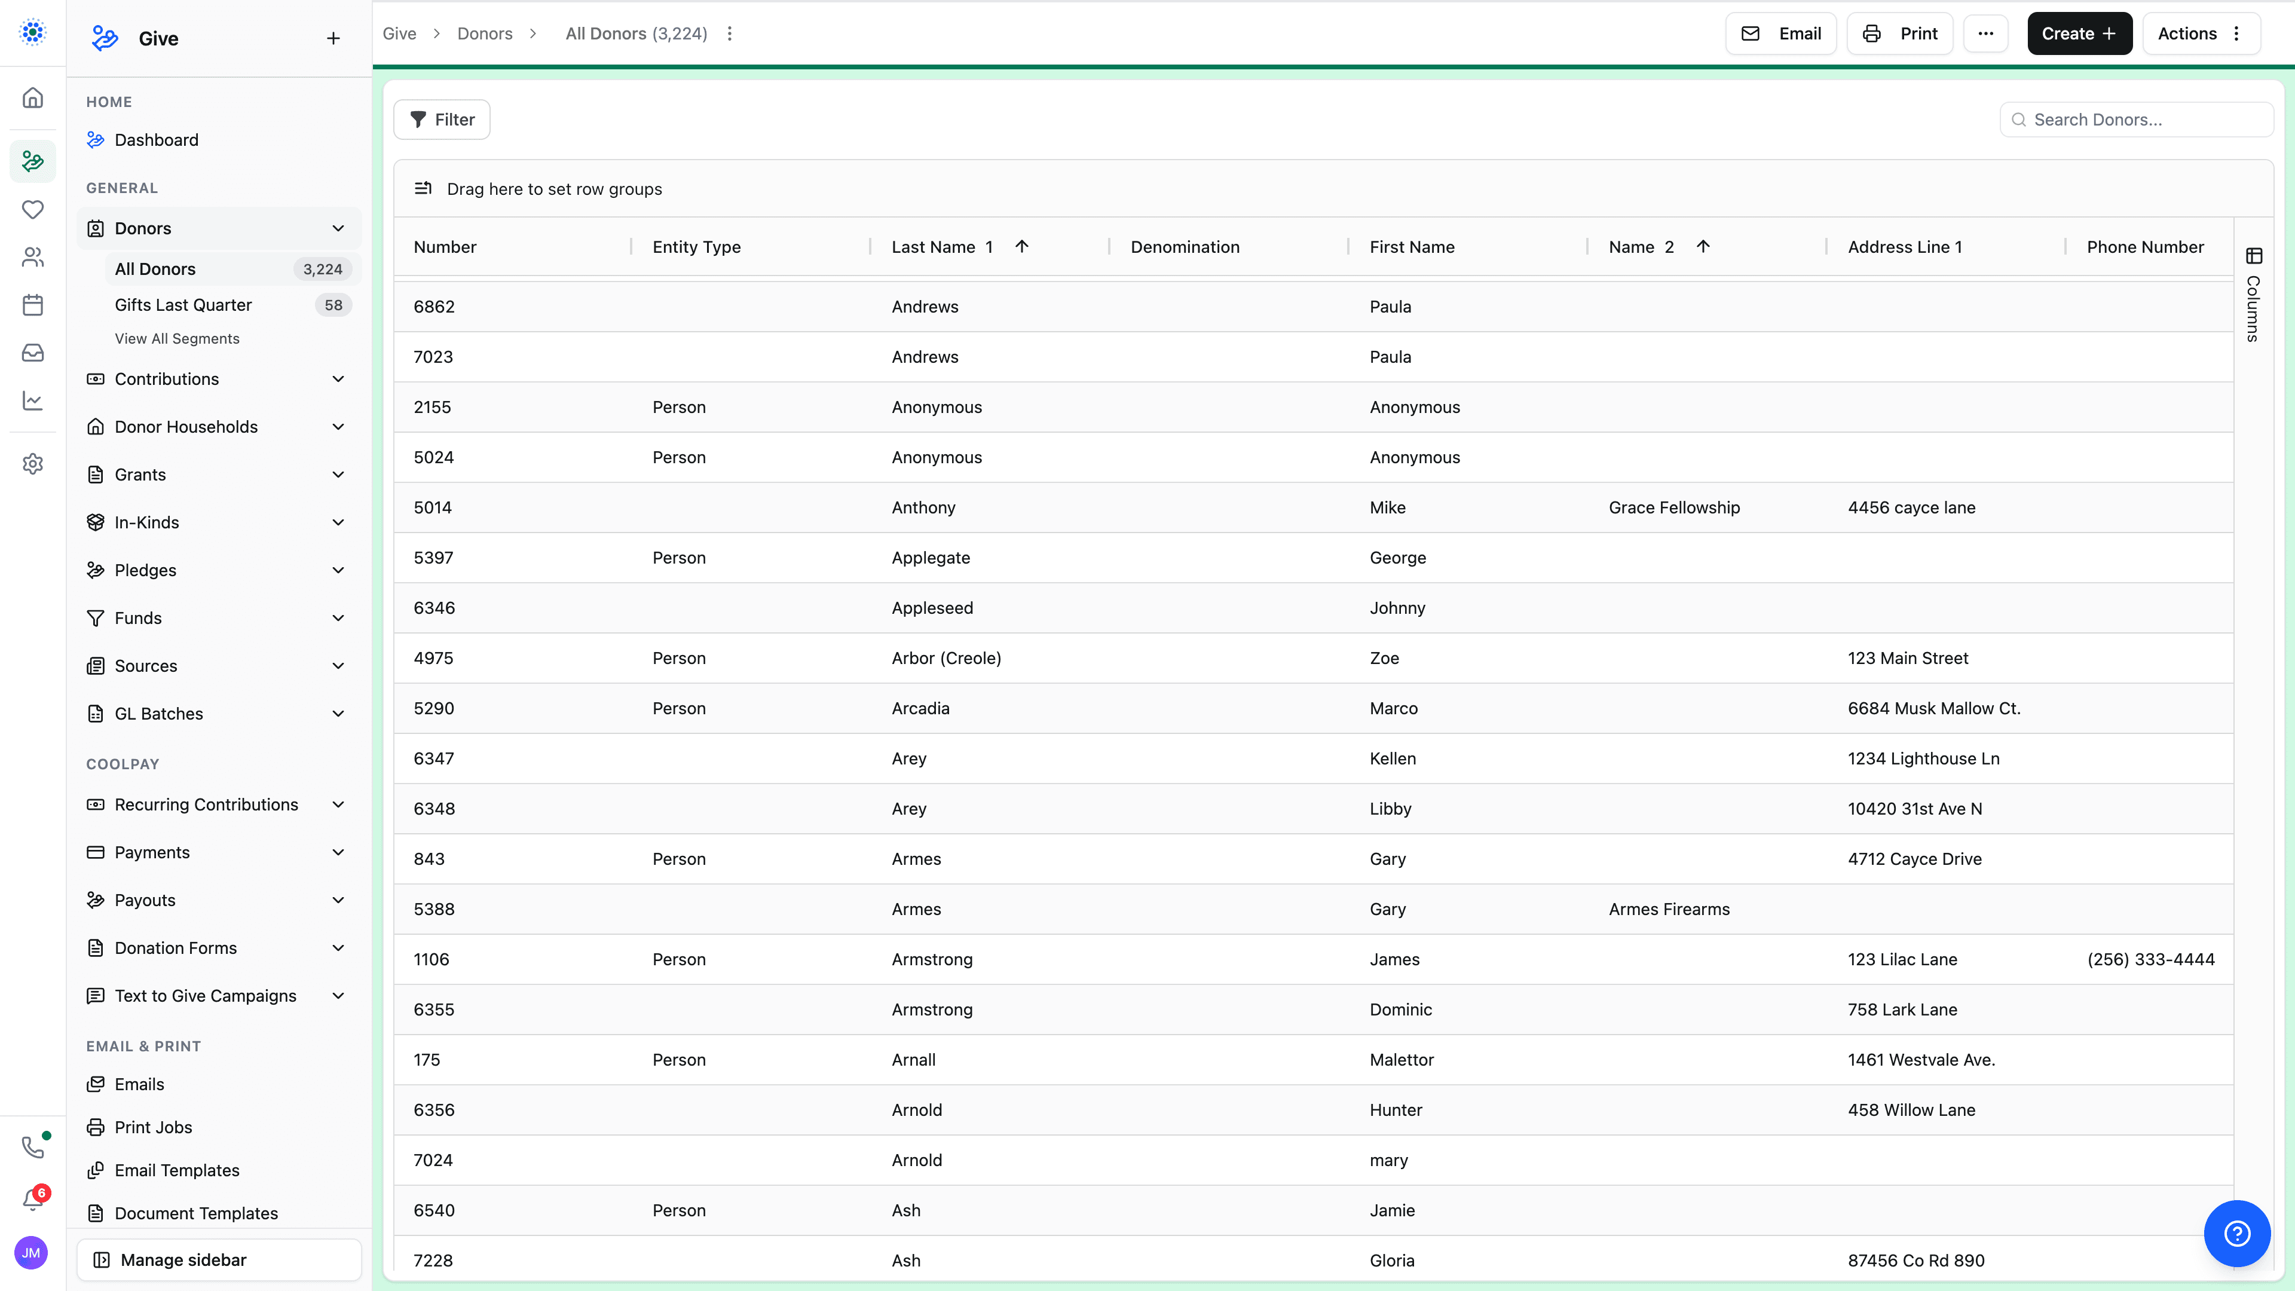
Task: Expand the Donation Forms section
Action: click(x=338, y=948)
